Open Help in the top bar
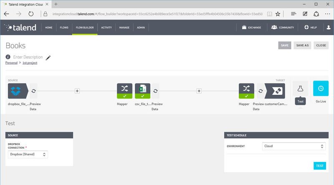The width and height of the screenshot is (334, 185). 311,27
